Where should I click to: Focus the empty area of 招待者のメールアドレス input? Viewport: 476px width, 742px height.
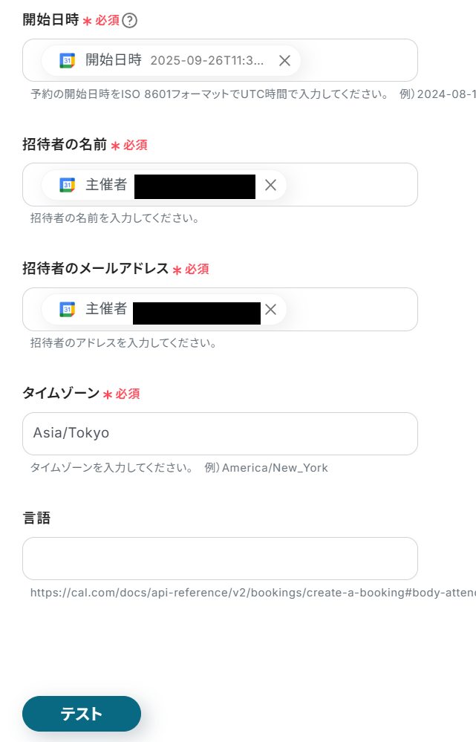point(349,310)
